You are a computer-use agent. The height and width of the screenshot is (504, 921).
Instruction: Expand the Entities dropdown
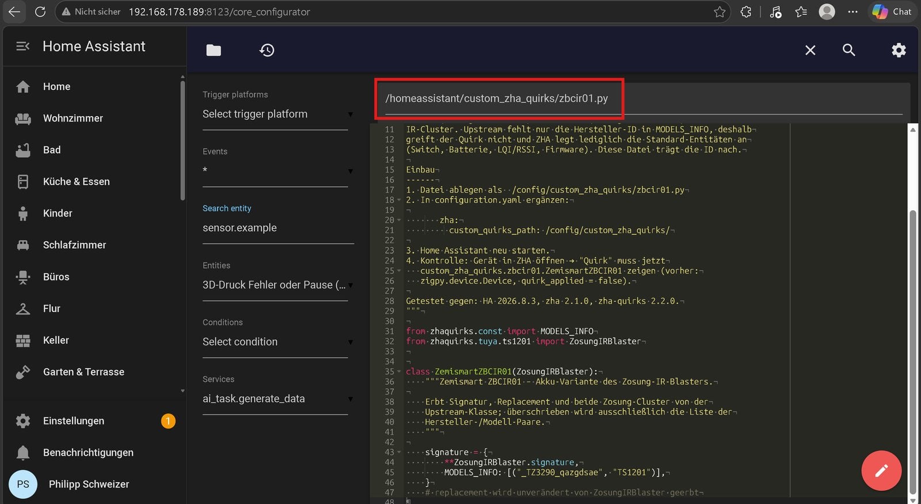point(277,285)
